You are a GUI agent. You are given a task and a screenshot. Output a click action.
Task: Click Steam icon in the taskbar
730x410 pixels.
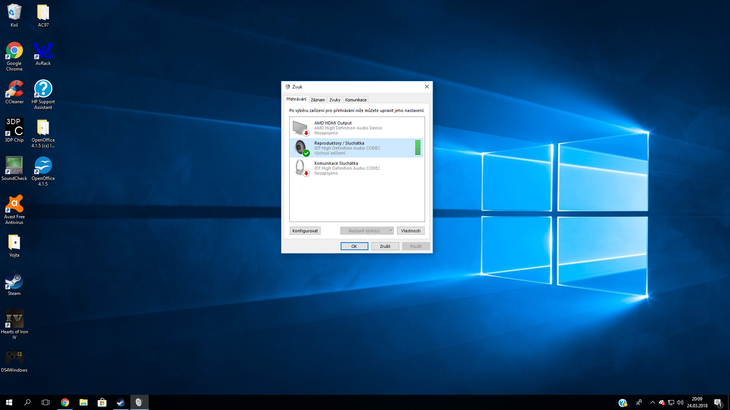(121, 402)
